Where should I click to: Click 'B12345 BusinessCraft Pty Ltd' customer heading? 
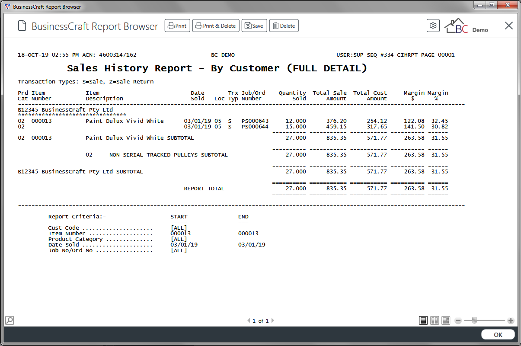(x=65, y=110)
